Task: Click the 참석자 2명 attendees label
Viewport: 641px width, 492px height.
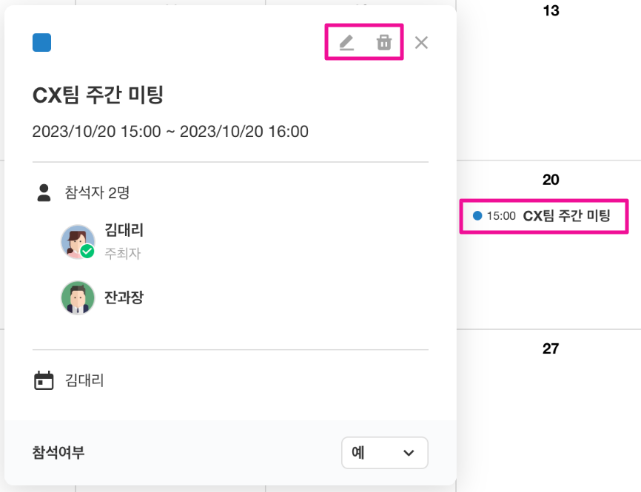Action: click(97, 193)
